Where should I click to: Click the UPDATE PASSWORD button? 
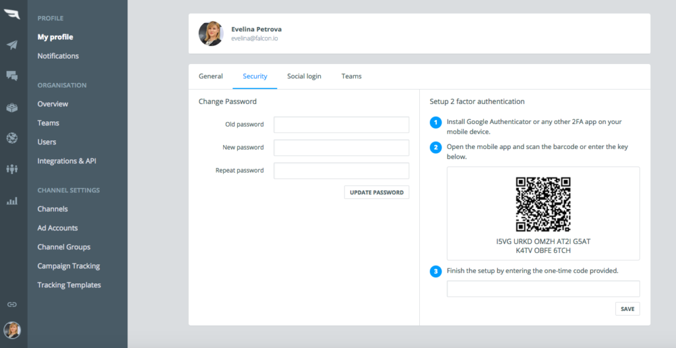(x=376, y=192)
